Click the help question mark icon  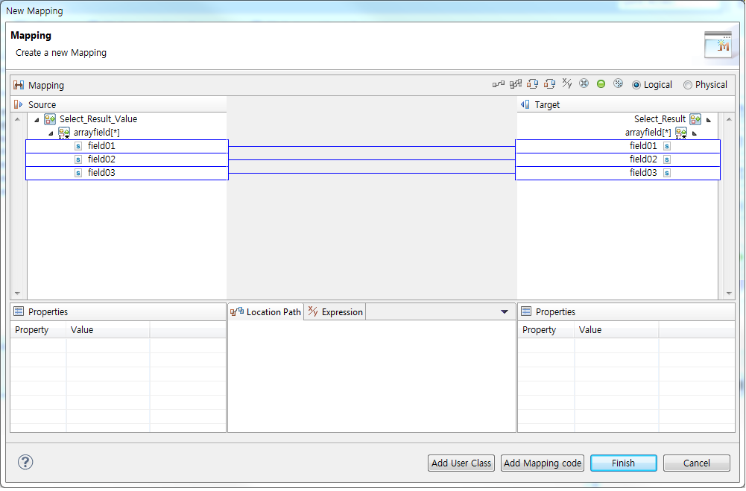tap(25, 462)
